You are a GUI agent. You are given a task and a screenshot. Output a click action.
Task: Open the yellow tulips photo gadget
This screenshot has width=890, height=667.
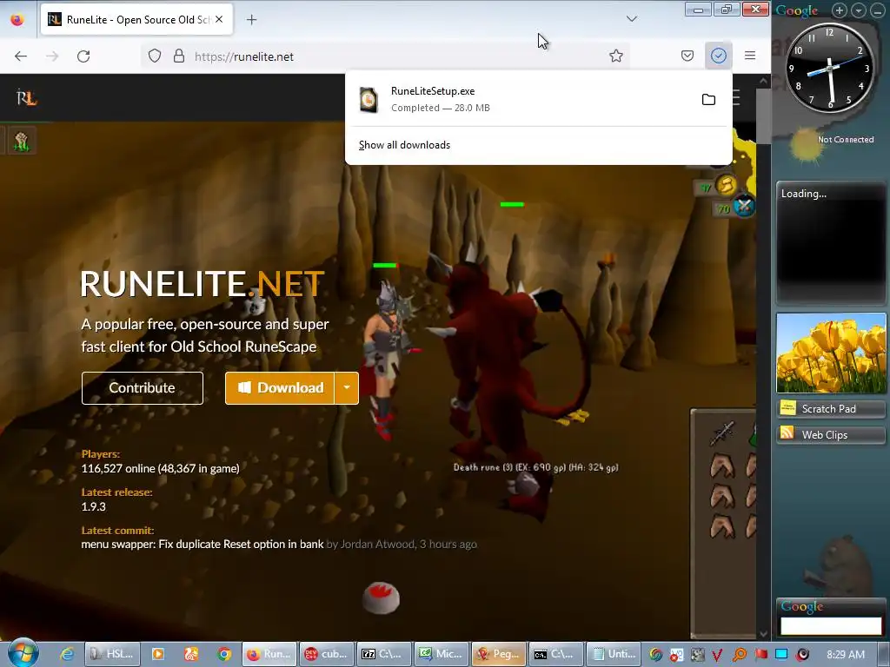(x=831, y=353)
